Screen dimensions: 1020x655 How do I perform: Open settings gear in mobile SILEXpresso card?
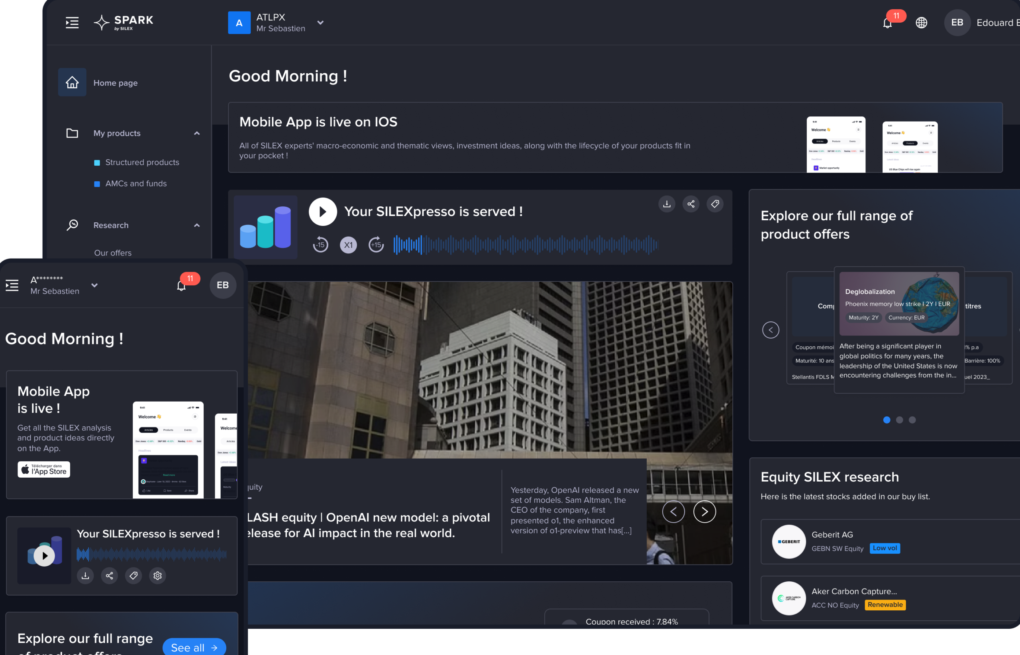(x=157, y=575)
